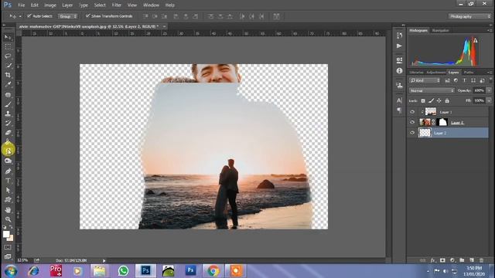Select the History Brush tool
Viewport: 495px width, 278px height.
click(8, 124)
